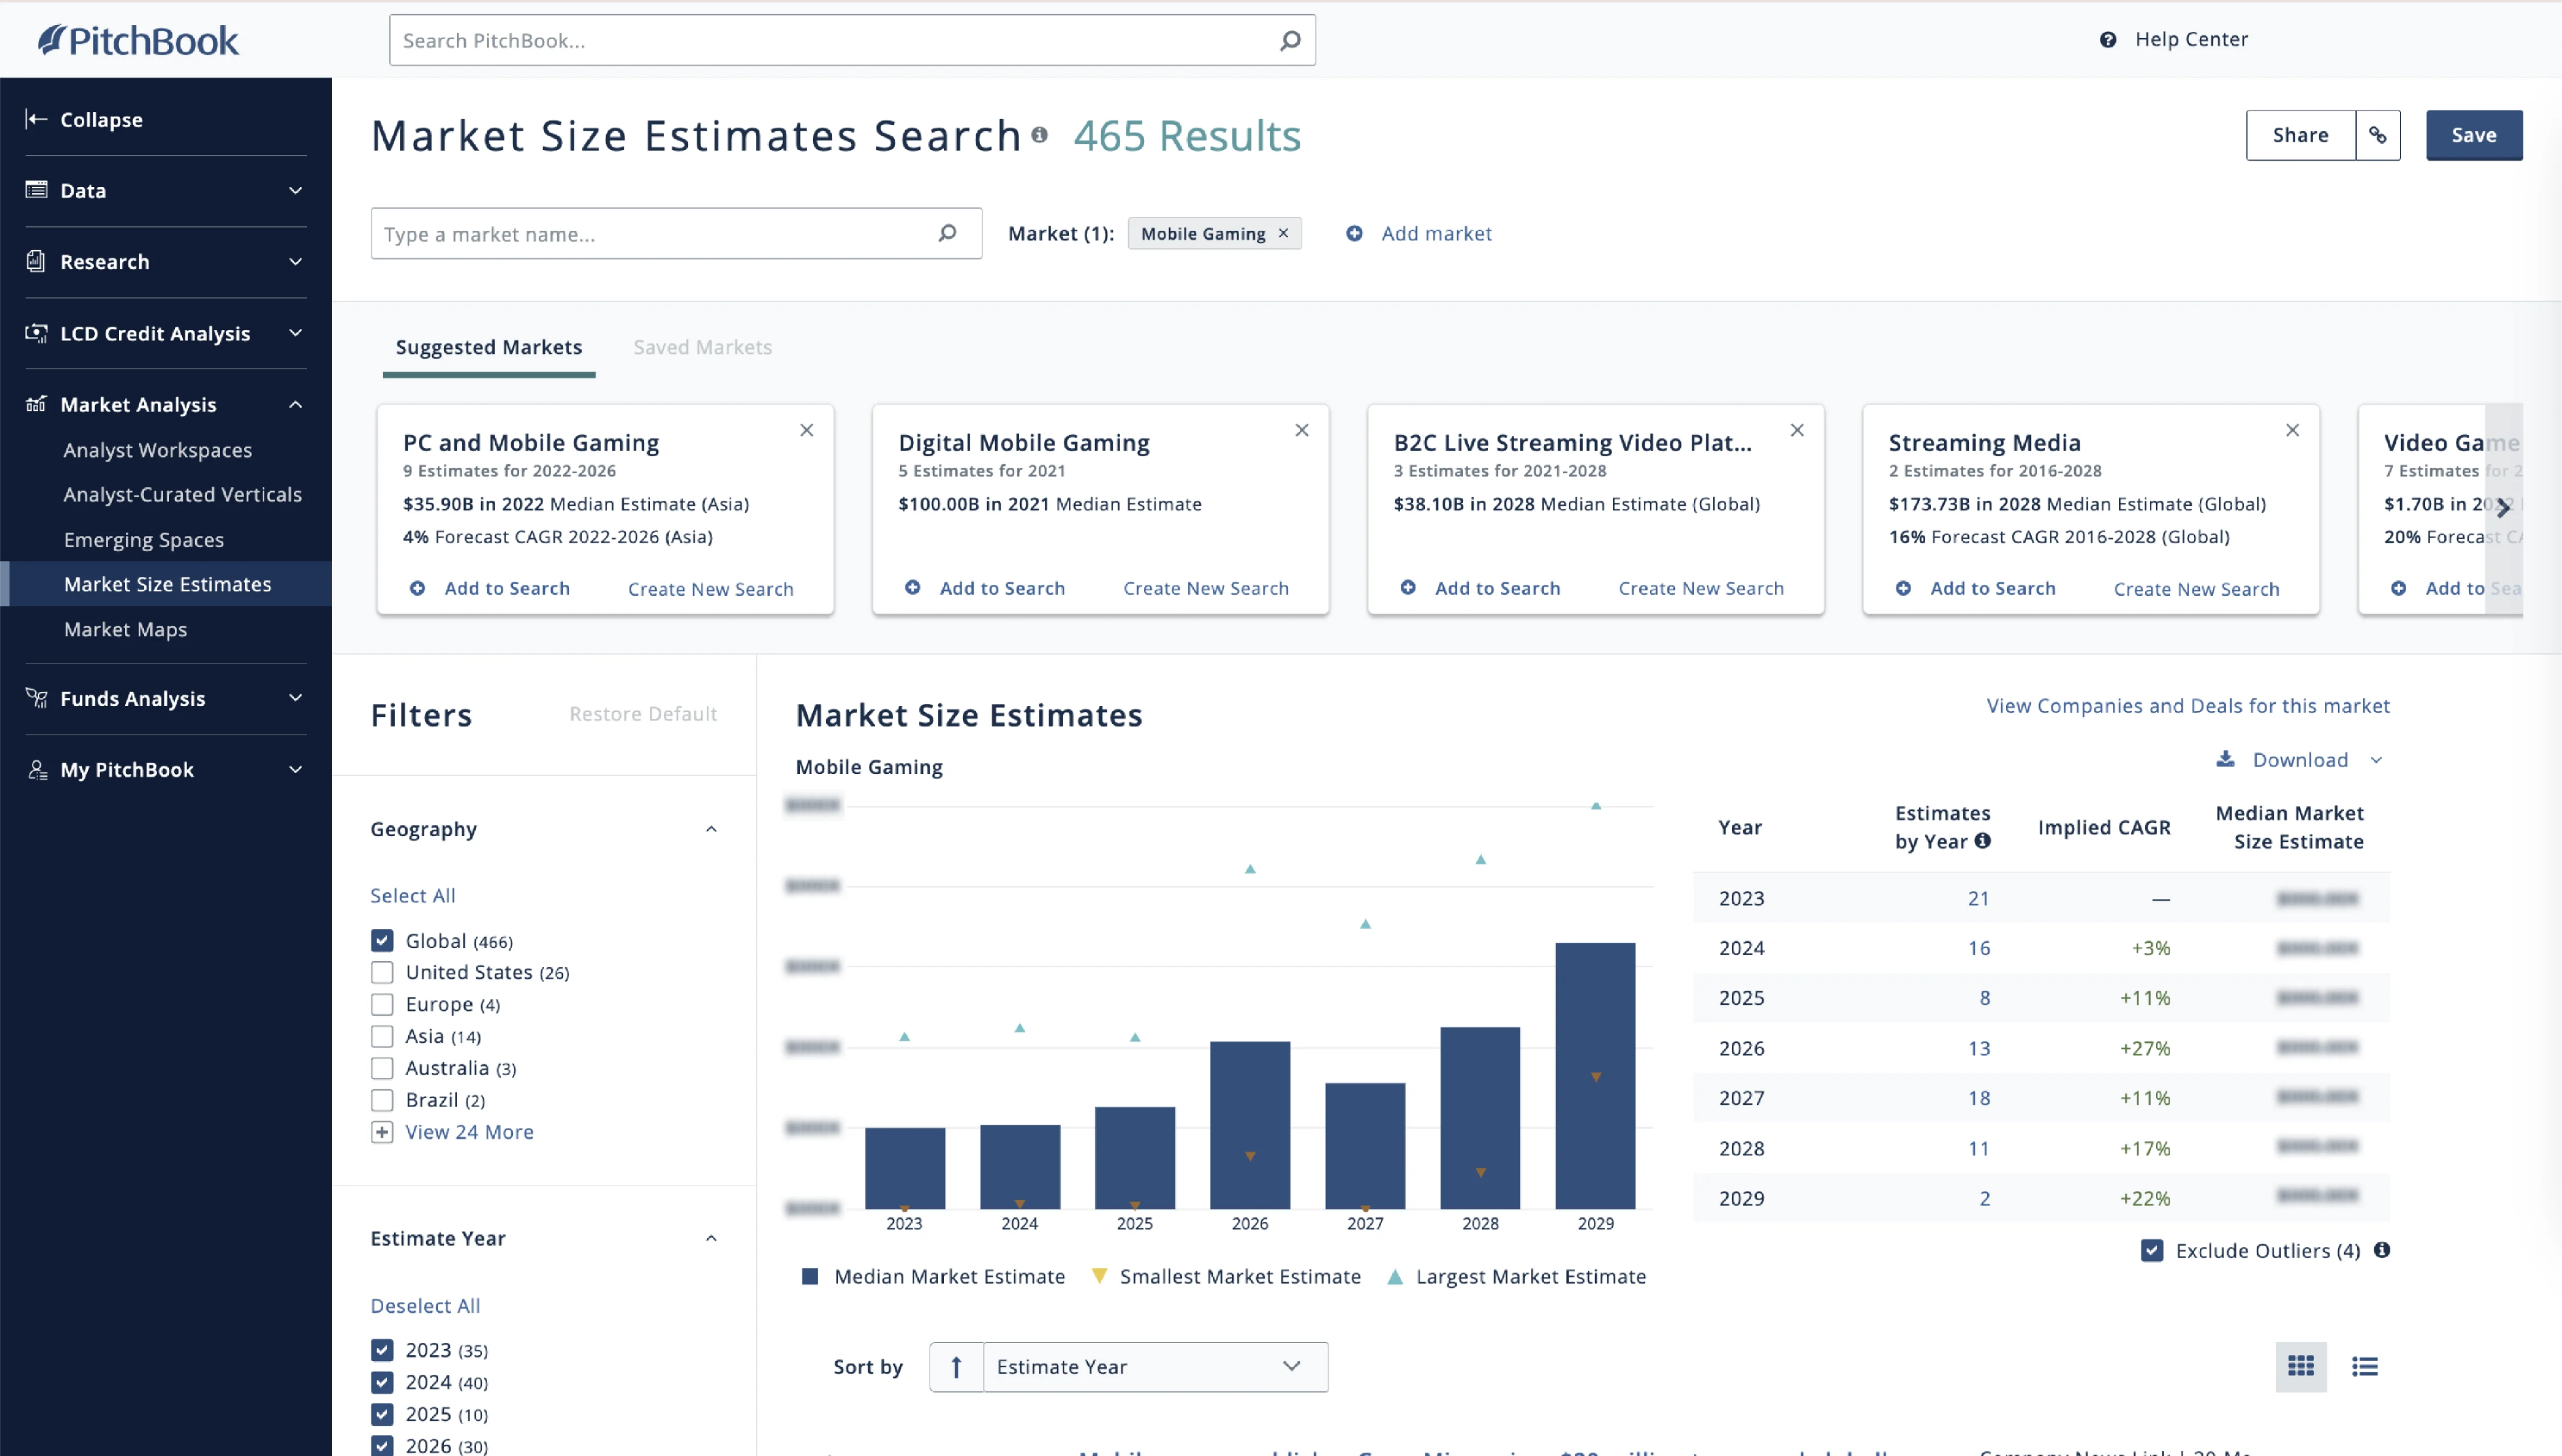This screenshot has height=1456, width=2562.
Task: Open Emerging Spaces in sidebar
Action: point(144,539)
